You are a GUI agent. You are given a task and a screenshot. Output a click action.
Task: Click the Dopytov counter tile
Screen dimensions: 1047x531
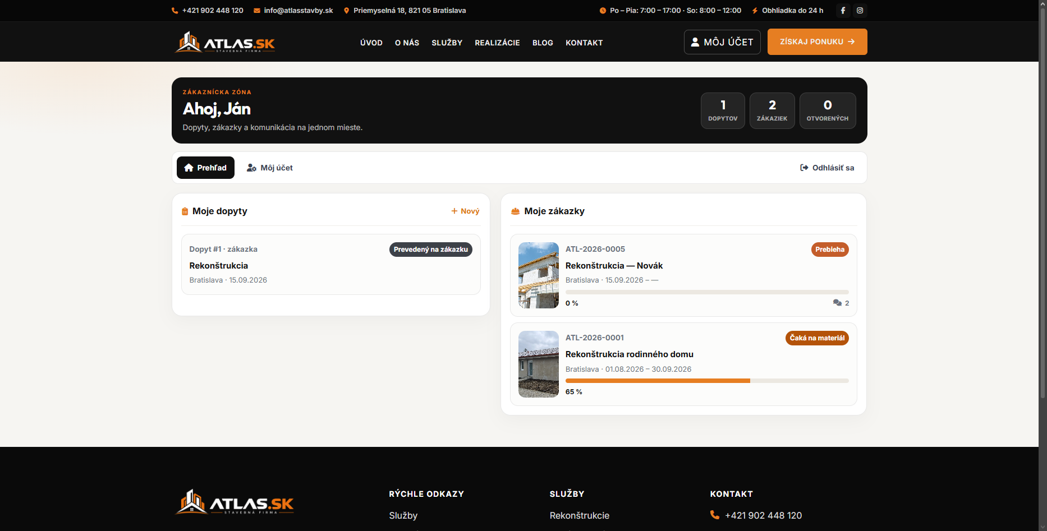[x=723, y=110]
